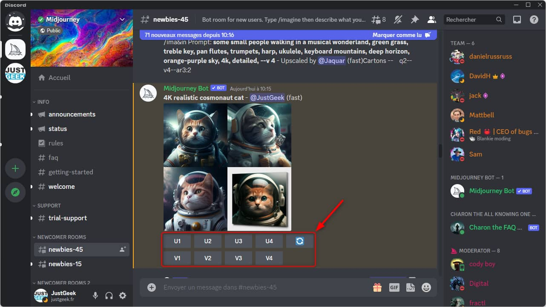Toggle headphones deafen
The width and height of the screenshot is (546, 307).
click(109, 296)
